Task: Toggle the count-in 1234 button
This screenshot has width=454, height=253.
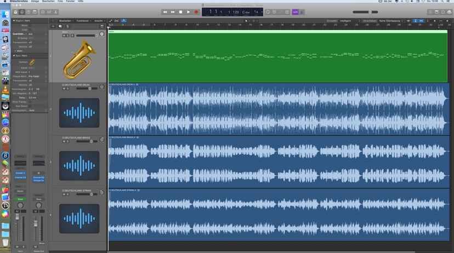Action: (x=295, y=12)
